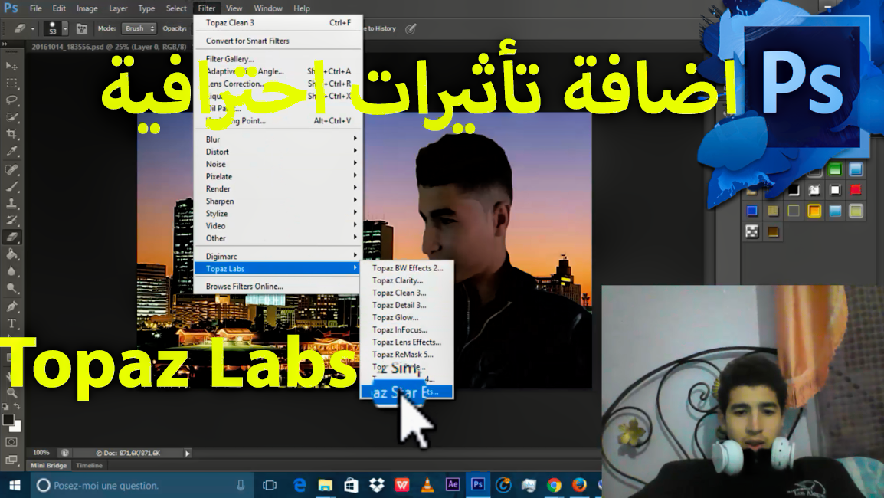Toggle Quick Mask mode
This screenshot has height=498, width=884.
click(x=11, y=443)
